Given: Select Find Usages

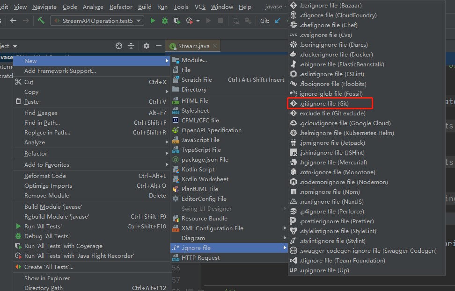Looking at the screenshot, I should pyautogui.click(x=91, y=113).
